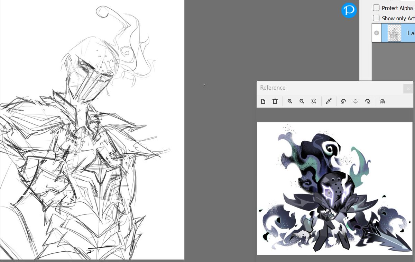The width and height of the screenshot is (415, 262).
Task: Enable the Protect Alpha checkbox
Action: (x=376, y=8)
